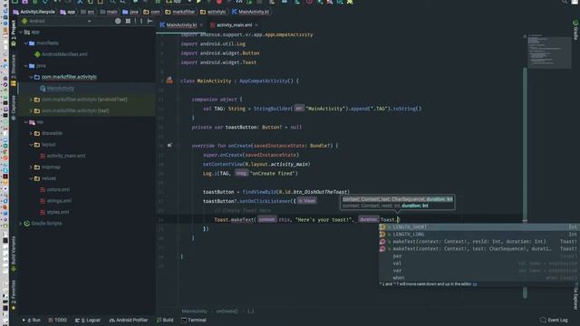The width and height of the screenshot is (580, 326).
Task: Click the com breadcrumb in navigation bar
Action: (x=151, y=12)
